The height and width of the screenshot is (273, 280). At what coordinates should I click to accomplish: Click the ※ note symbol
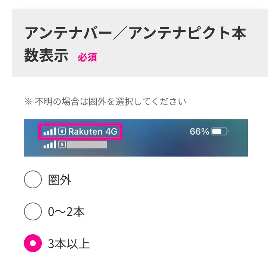point(28,102)
